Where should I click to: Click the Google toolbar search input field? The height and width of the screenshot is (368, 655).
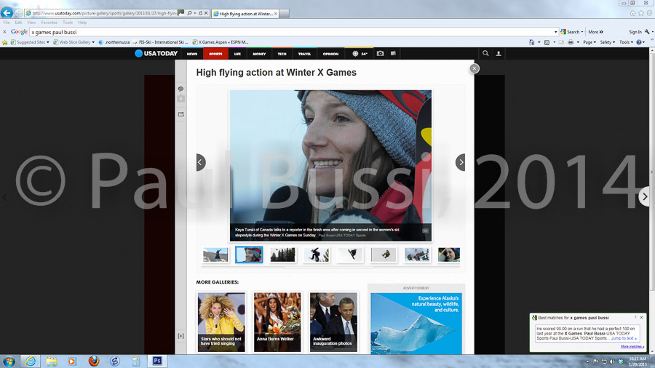click(293, 32)
